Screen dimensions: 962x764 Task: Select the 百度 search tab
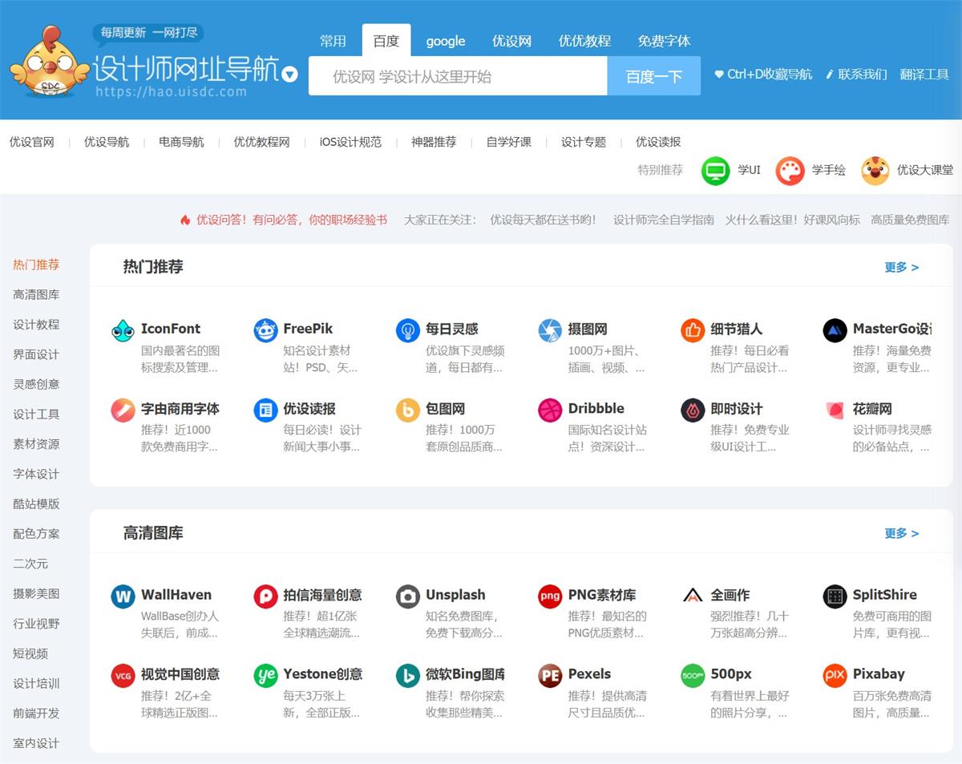pyautogui.click(x=386, y=41)
